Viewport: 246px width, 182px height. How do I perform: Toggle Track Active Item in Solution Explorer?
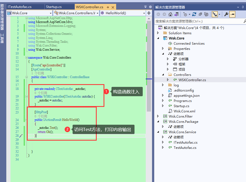click(x=214, y=15)
